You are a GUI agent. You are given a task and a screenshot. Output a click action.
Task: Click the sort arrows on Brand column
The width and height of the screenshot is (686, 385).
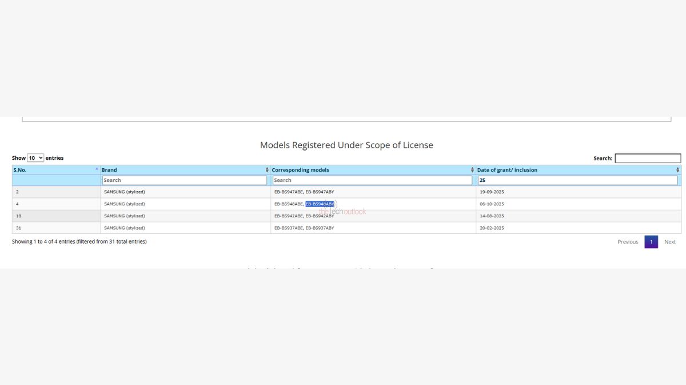tap(266, 169)
